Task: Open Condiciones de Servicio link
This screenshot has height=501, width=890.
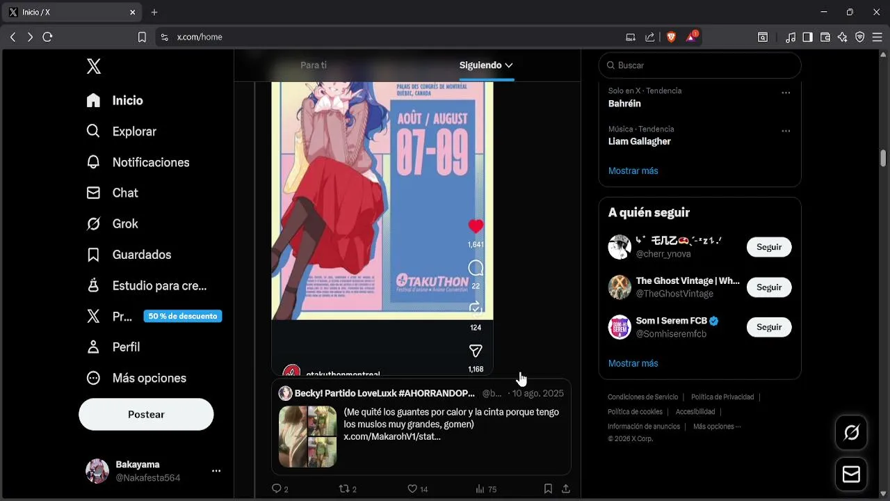Action: click(642, 397)
